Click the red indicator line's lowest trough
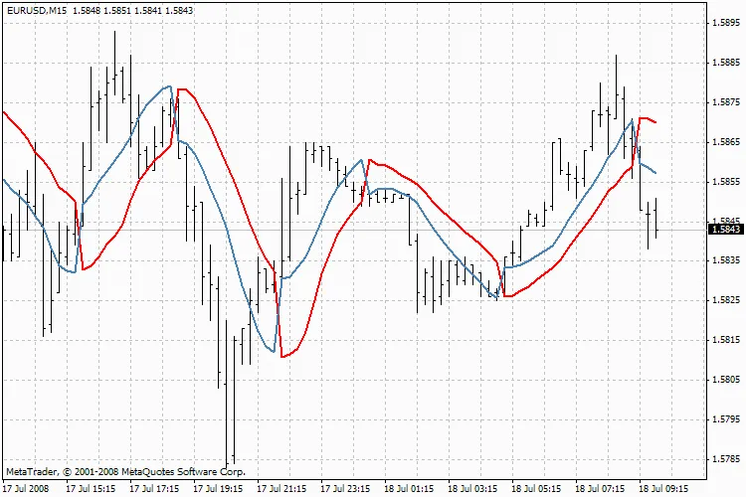 click(x=283, y=356)
